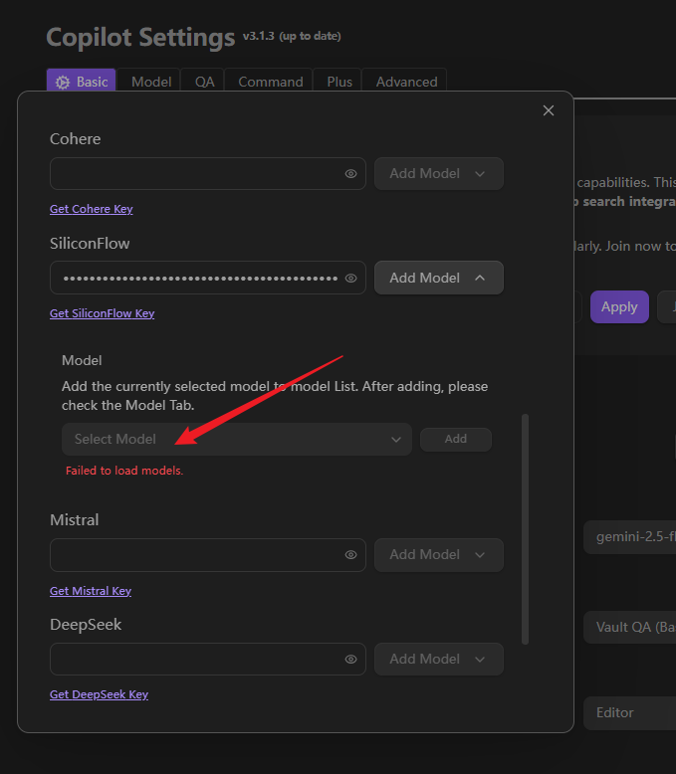Expand Add Model for Mistral
Screen dimensions: 676x774
[x=438, y=554]
